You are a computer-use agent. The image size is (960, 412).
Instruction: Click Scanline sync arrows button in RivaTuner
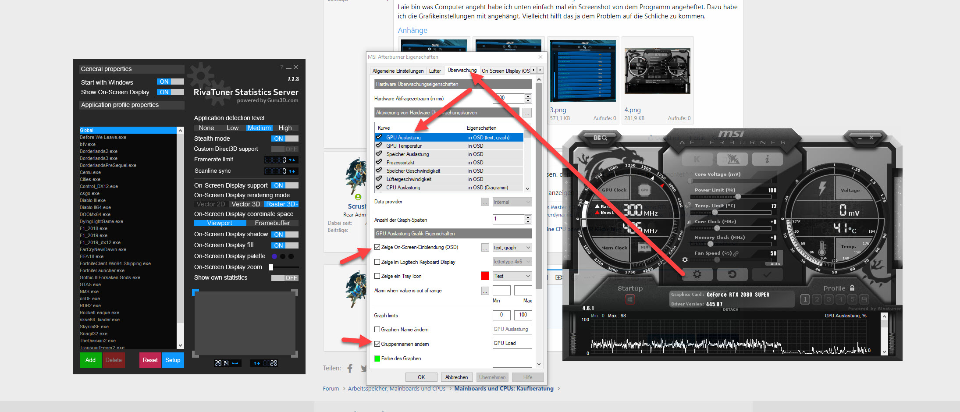pyautogui.click(x=292, y=171)
